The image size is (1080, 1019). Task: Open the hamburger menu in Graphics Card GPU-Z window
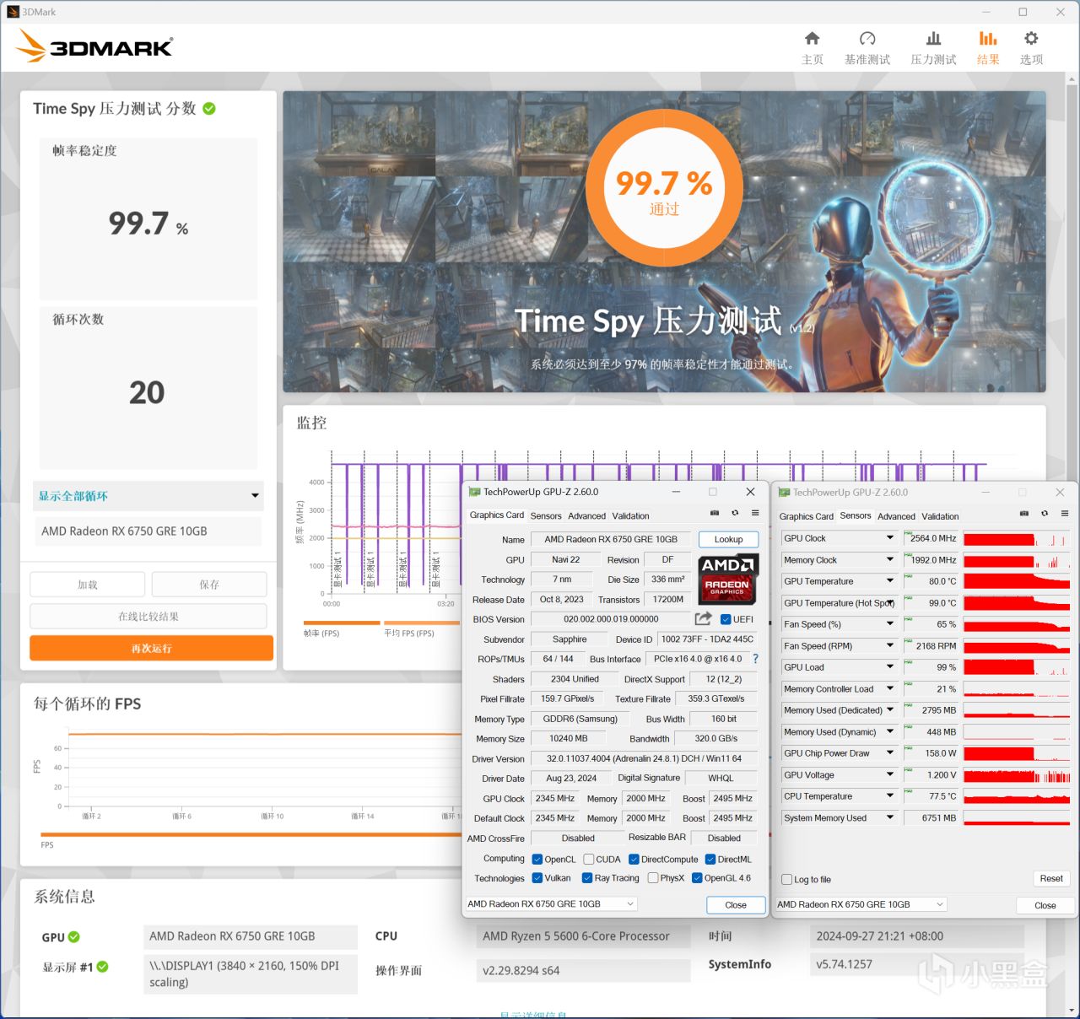pos(755,513)
